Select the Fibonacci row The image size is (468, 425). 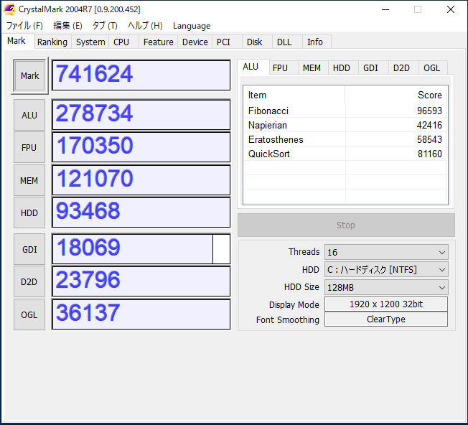tap(345, 111)
